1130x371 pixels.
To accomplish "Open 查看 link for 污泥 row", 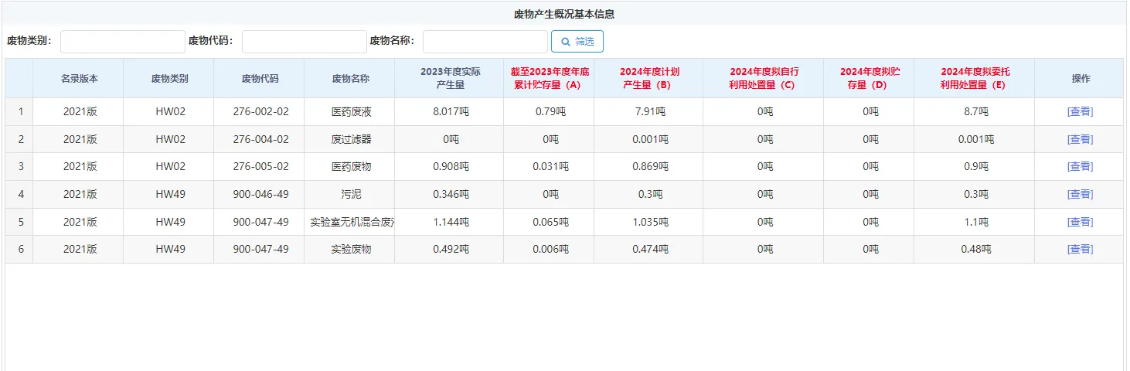I will coord(1080,194).
